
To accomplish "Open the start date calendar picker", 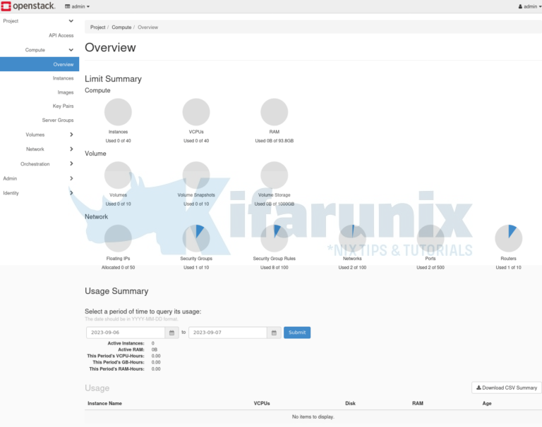I will tap(171, 333).
